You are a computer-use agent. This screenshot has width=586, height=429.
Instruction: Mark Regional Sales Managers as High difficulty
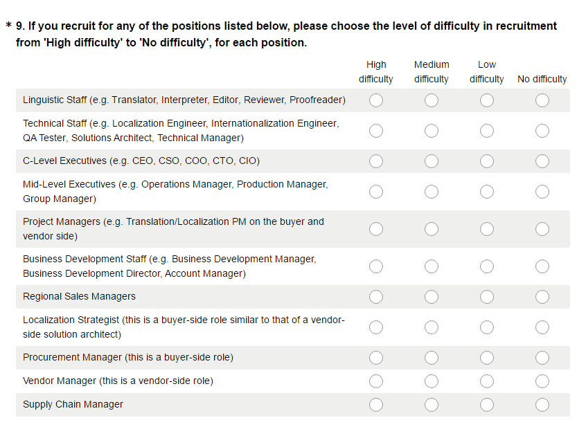(x=376, y=297)
